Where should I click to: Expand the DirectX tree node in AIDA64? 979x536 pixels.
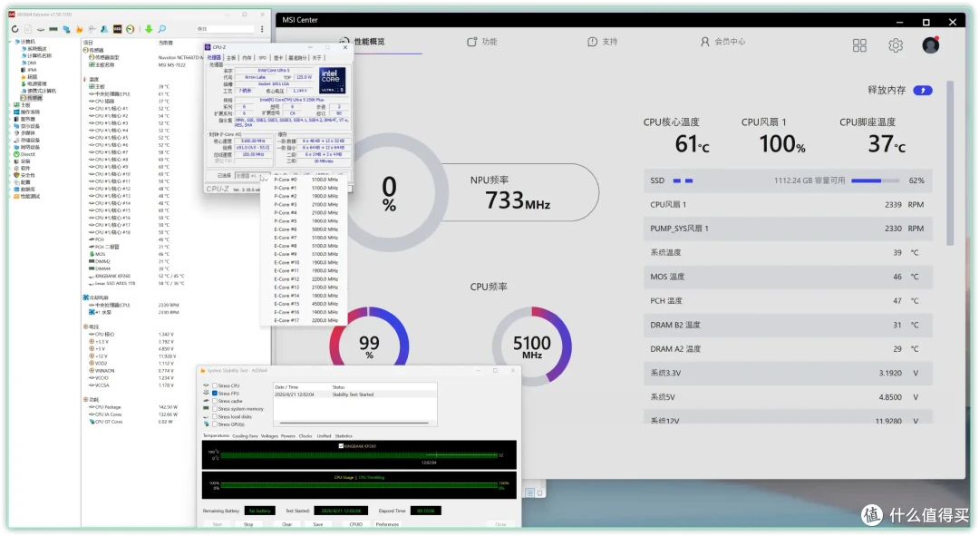[x=11, y=153]
